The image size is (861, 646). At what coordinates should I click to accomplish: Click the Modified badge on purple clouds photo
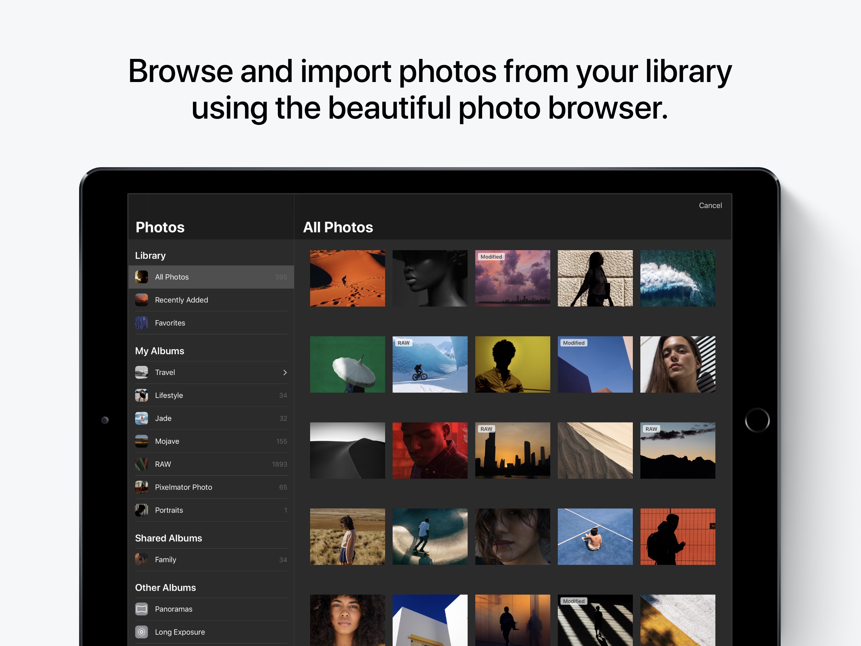(x=491, y=257)
